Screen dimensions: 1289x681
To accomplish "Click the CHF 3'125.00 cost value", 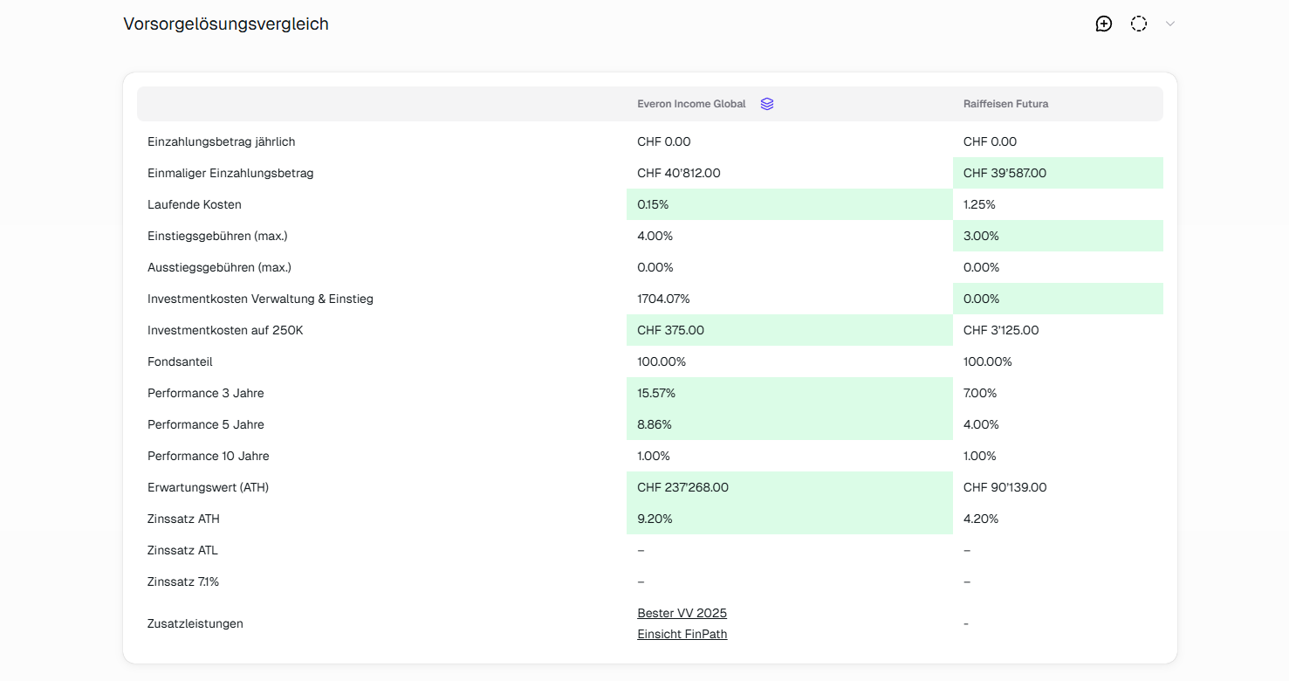I will [x=1001, y=330].
